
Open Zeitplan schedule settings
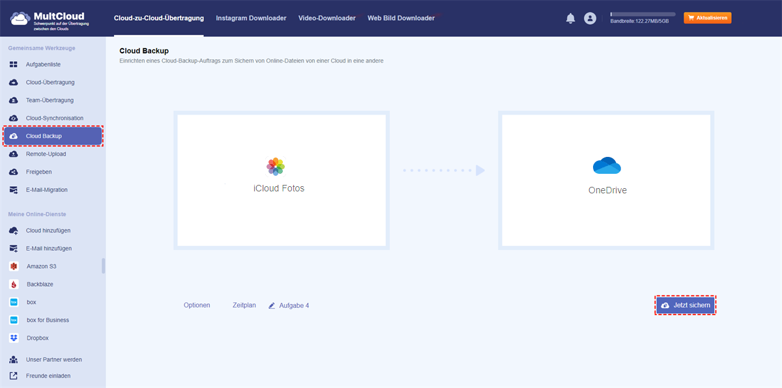[244, 305]
